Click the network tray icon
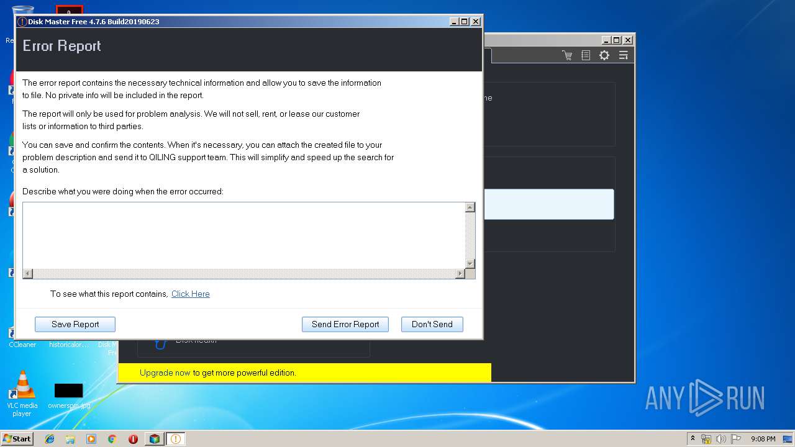 [706, 439]
